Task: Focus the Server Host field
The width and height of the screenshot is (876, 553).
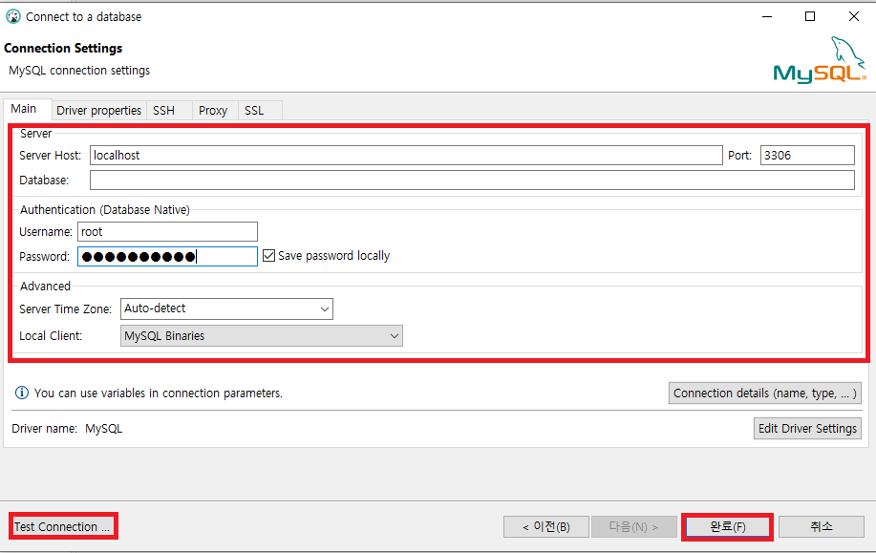Action: [x=406, y=156]
